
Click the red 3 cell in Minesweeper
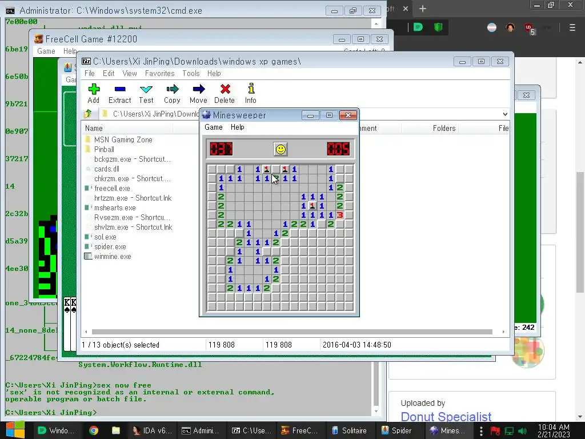point(339,215)
